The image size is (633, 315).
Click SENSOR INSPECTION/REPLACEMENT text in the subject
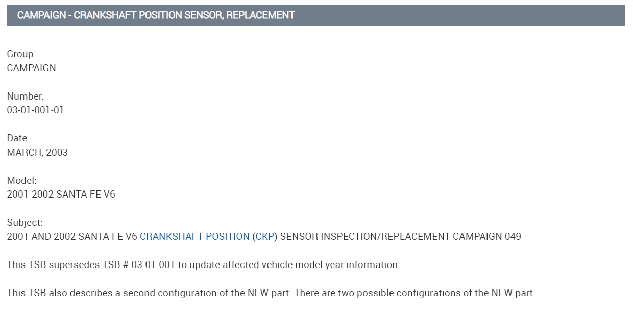click(365, 237)
